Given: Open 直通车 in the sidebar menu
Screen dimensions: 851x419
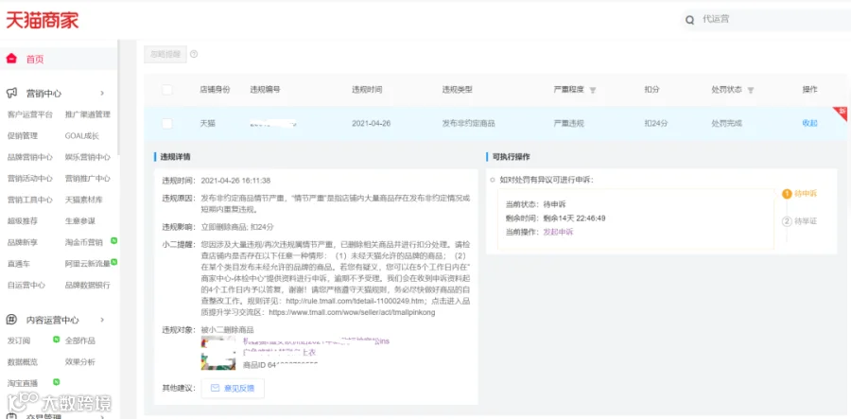Looking at the screenshot, I should [19, 263].
